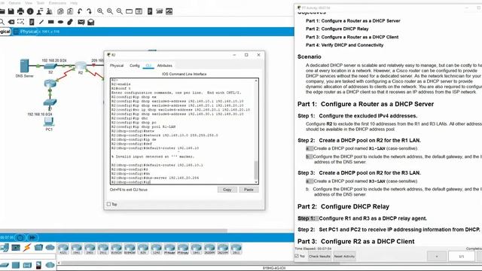The image size is (482, 271).
Task: Pick the 4321 router from device list
Action: point(63,248)
